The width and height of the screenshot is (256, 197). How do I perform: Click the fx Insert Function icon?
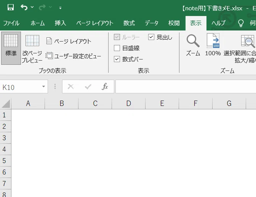point(105,86)
